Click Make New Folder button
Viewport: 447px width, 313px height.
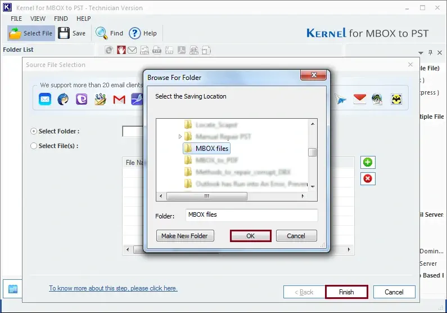tap(185, 236)
